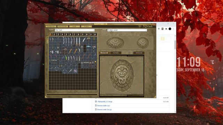
Task: Close the TQVault window
Action: coord(155,25)
